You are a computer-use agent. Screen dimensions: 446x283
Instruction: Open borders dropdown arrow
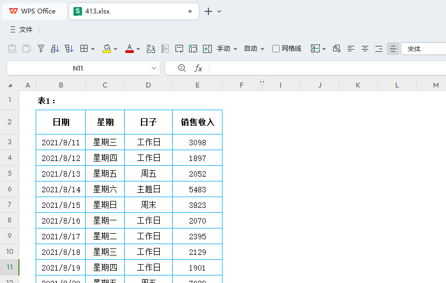(93, 49)
